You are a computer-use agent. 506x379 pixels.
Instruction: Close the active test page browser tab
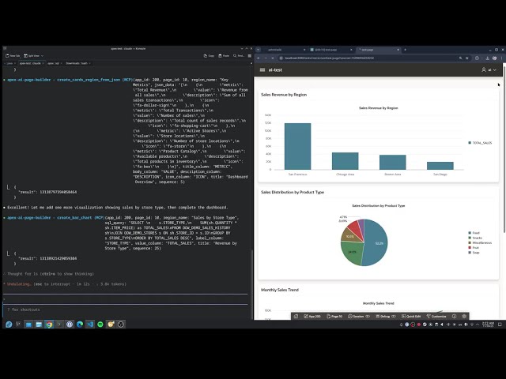[398, 50]
